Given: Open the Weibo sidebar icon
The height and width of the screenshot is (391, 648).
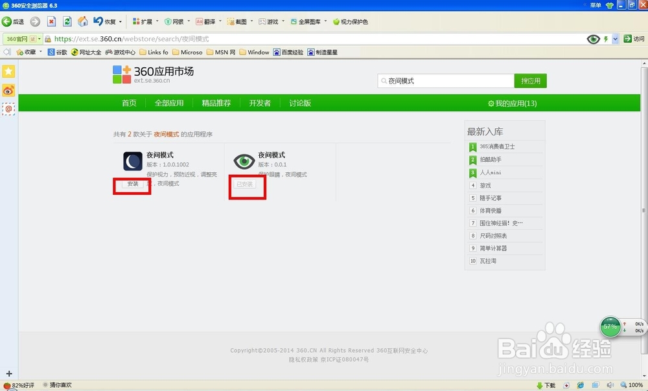Looking at the screenshot, I should tap(8, 91).
